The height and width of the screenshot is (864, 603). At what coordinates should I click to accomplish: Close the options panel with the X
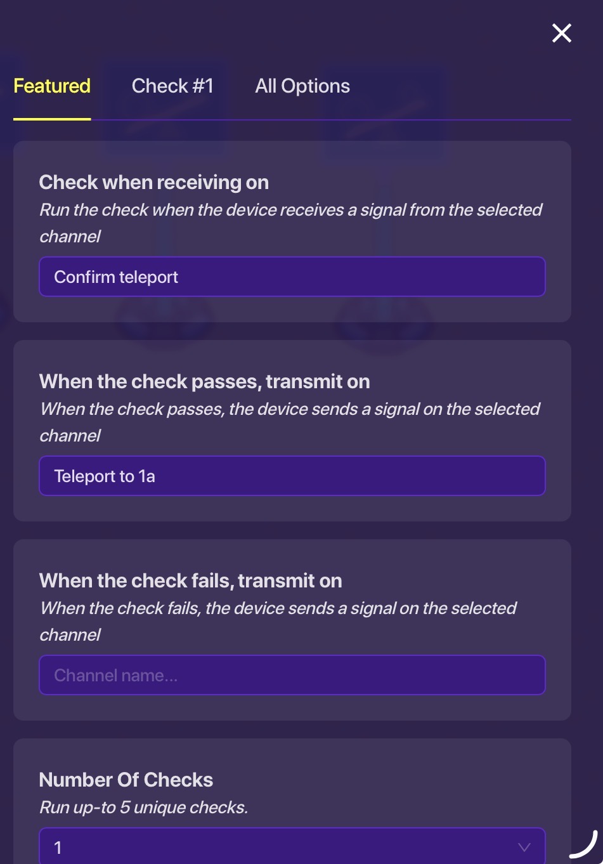[562, 33]
